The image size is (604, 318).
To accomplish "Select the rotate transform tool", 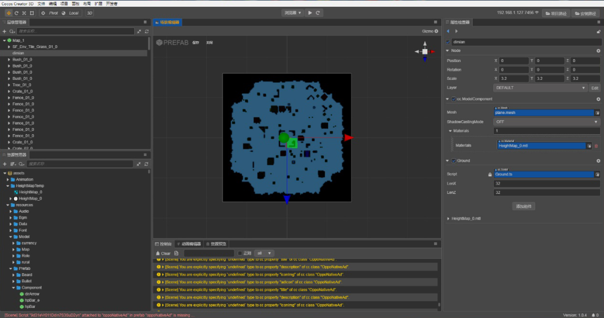I will click(16, 13).
